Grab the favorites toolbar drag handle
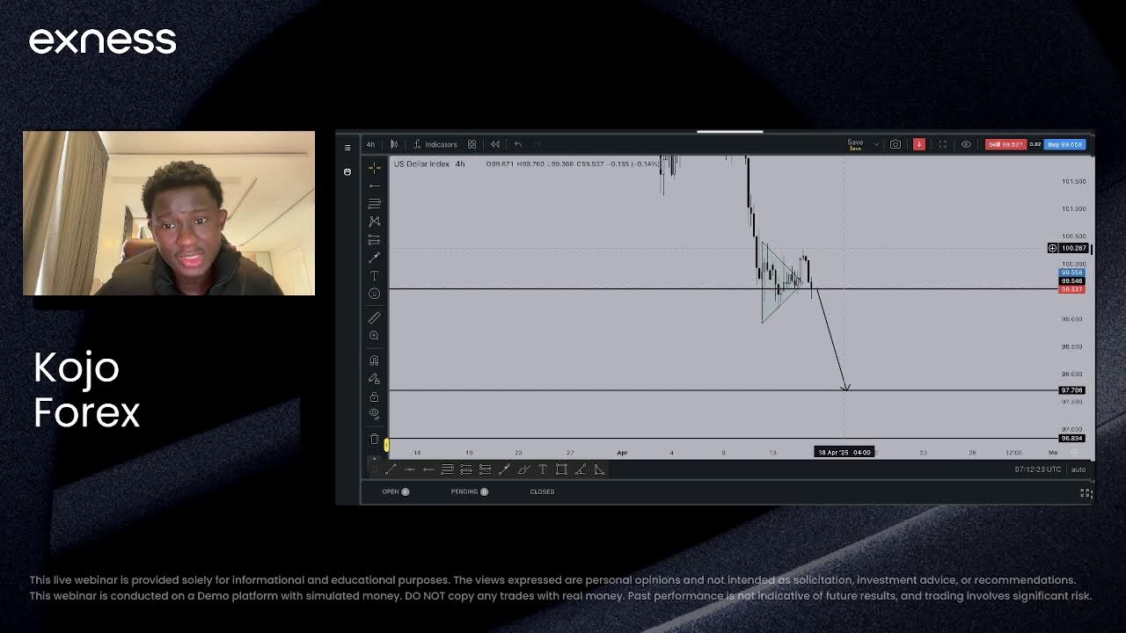This screenshot has height=633, width=1126. point(376,469)
